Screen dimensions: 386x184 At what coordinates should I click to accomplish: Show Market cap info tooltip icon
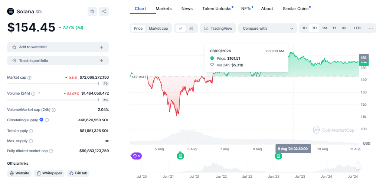30,78
